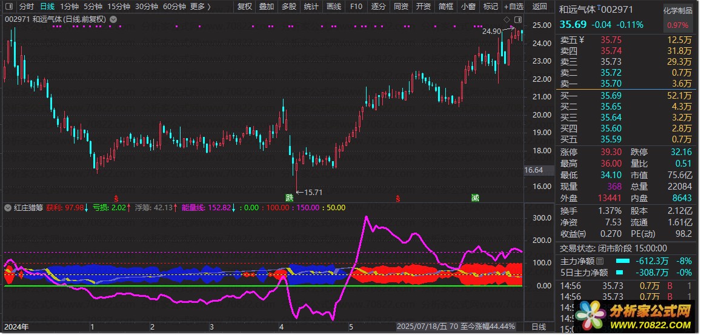The image size is (701, 335).
Task: Select the 日线 daily chart tab
Action: pyautogui.click(x=47, y=7)
